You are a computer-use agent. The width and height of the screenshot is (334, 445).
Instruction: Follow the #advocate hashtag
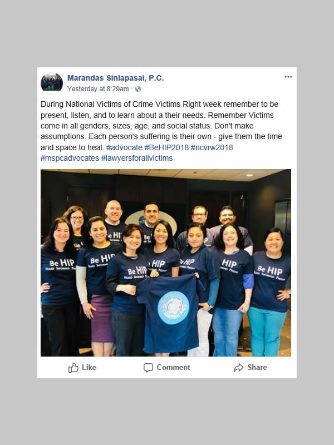[x=124, y=147]
